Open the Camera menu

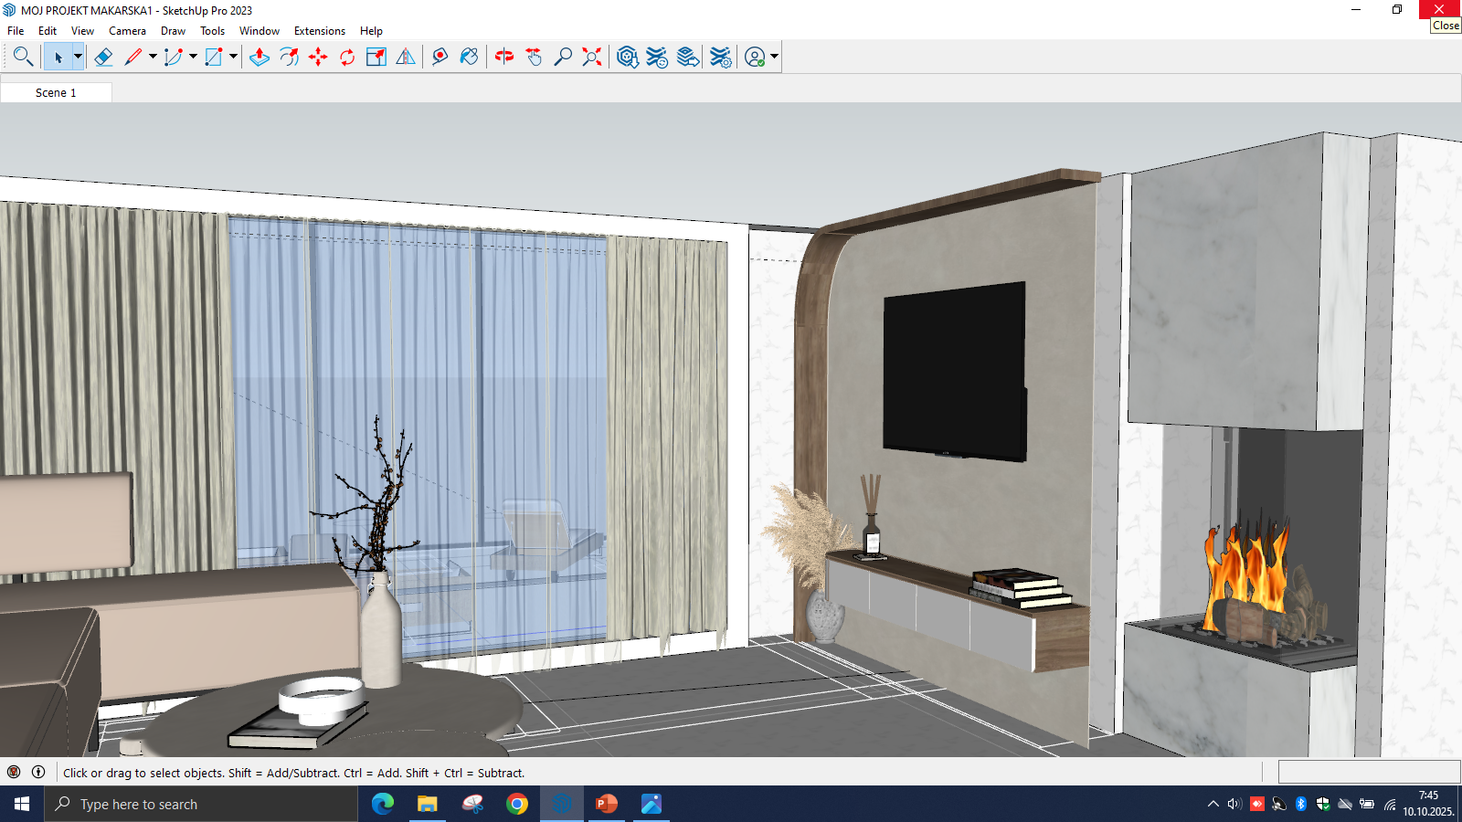coord(127,31)
